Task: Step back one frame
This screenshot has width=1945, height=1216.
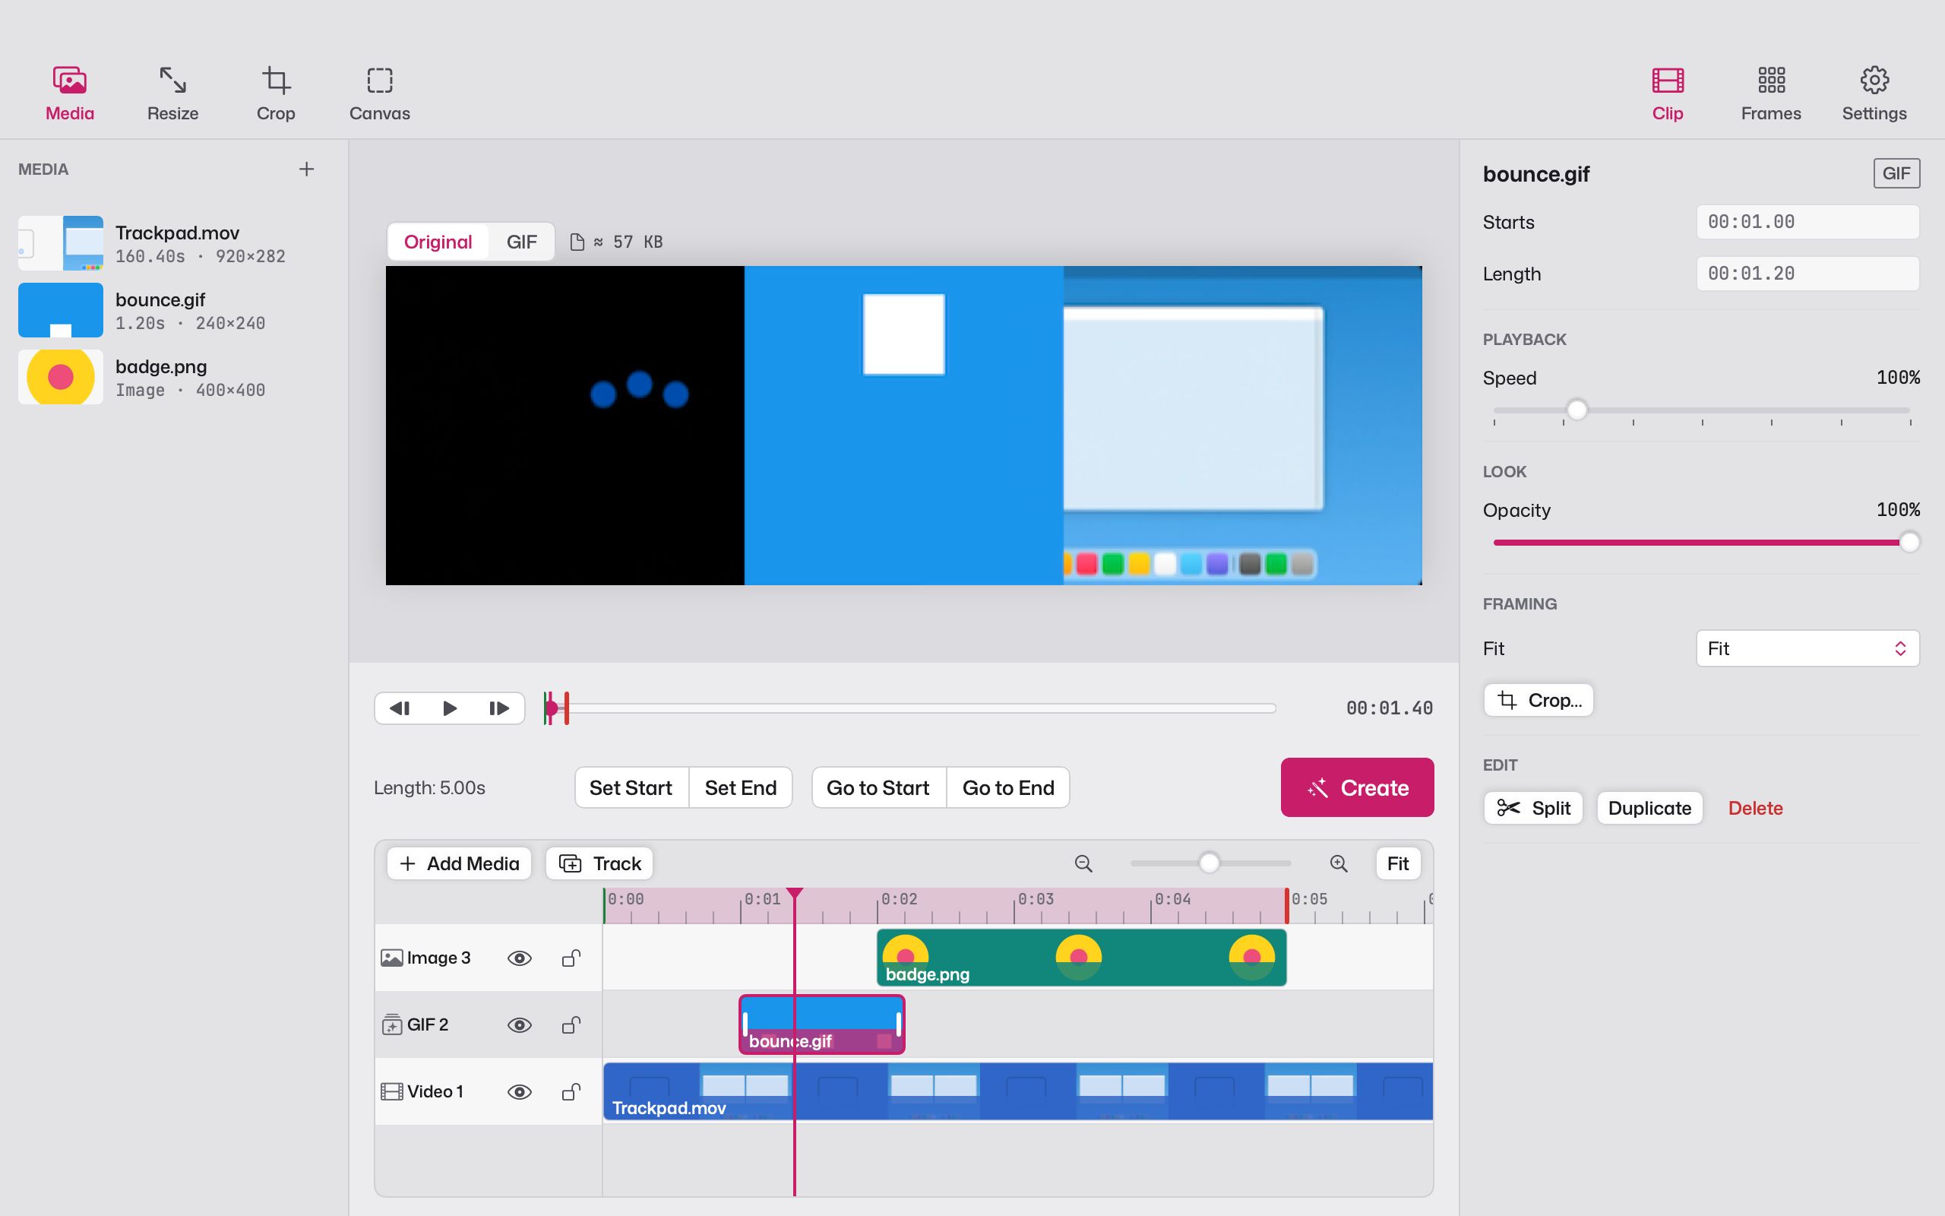Action: pos(400,708)
